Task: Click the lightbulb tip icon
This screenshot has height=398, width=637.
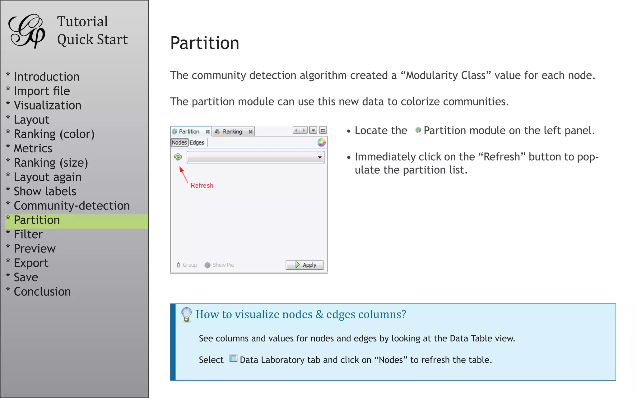Action: pos(186,314)
